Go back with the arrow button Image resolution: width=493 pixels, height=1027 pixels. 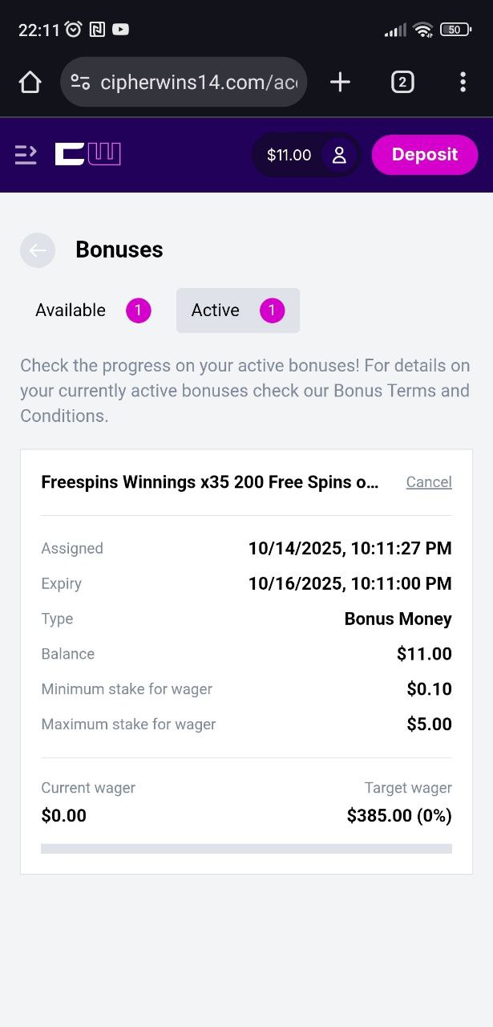(38, 250)
